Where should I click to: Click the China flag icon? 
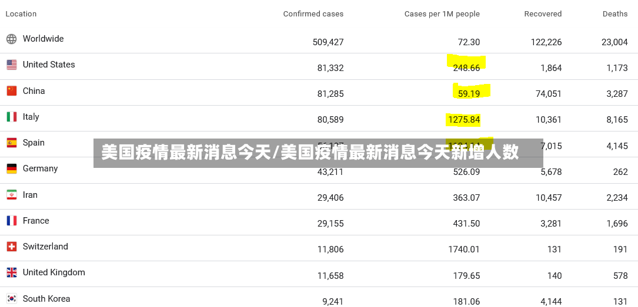11,91
